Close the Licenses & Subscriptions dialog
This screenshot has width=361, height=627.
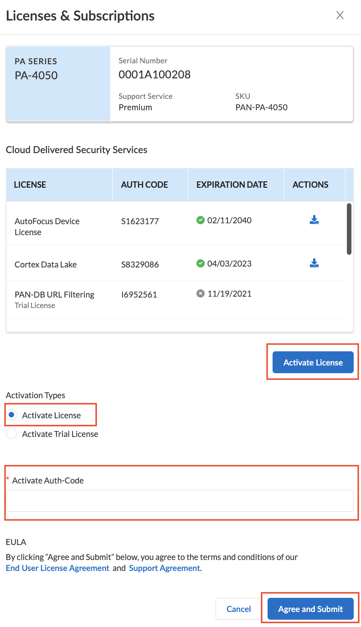click(x=340, y=15)
